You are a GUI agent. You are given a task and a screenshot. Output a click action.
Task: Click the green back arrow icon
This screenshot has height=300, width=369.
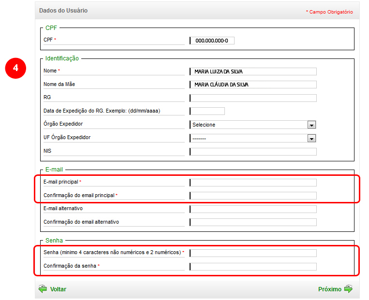(43, 289)
